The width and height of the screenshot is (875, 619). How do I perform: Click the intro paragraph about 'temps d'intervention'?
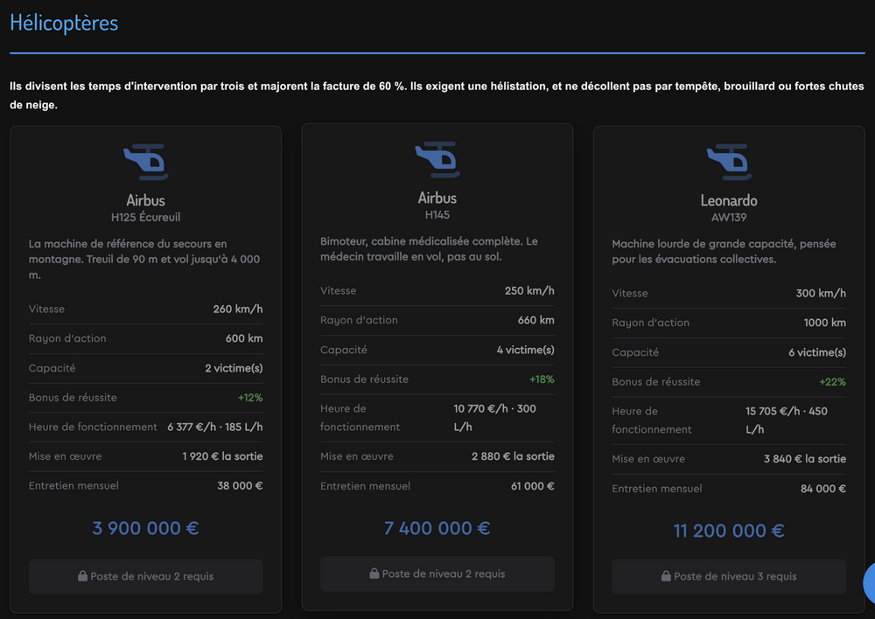(x=437, y=95)
